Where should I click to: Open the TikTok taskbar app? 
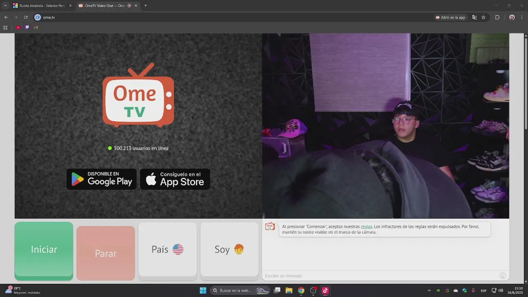click(325, 290)
